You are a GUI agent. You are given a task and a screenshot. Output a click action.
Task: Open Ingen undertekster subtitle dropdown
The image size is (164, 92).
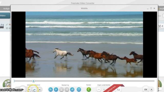104,85
